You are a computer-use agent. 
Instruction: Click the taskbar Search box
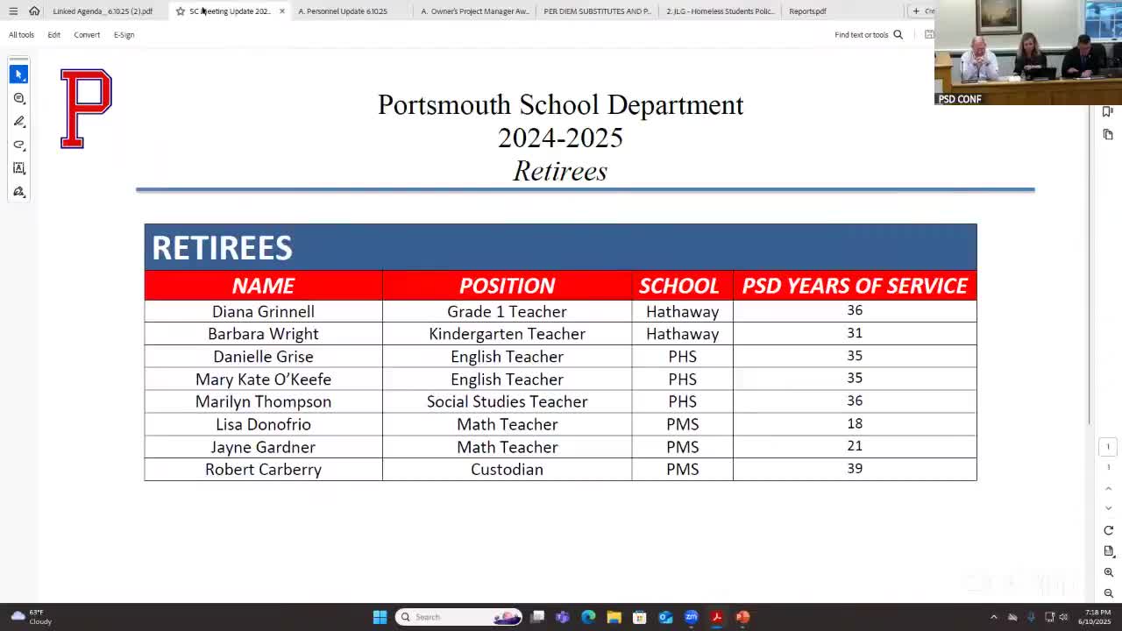point(458,617)
